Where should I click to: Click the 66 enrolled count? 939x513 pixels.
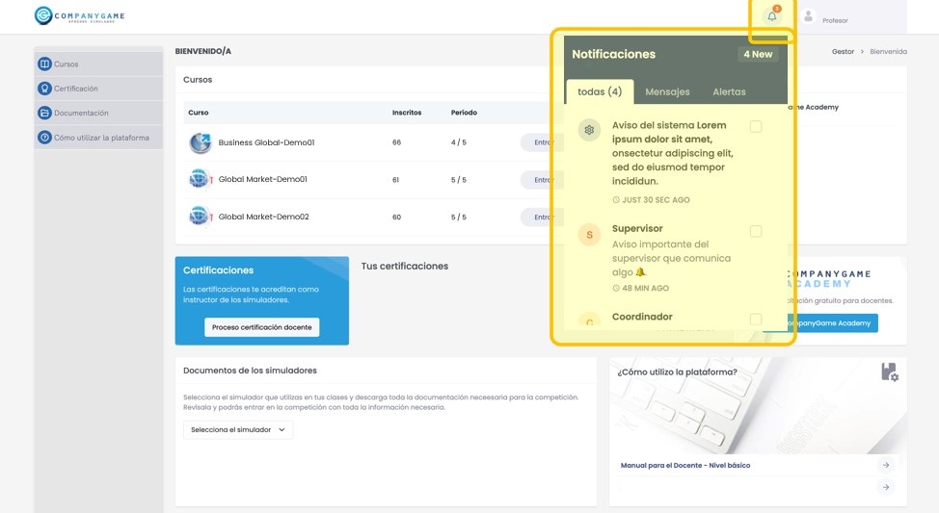click(x=396, y=142)
